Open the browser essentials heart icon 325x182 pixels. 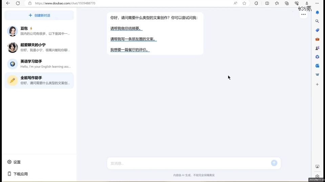pos(297,3)
